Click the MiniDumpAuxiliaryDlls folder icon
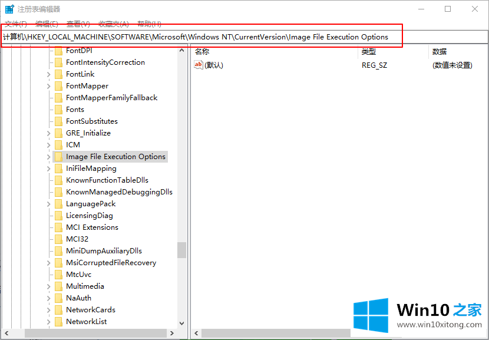Screen dimensions: 489x340 point(58,251)
